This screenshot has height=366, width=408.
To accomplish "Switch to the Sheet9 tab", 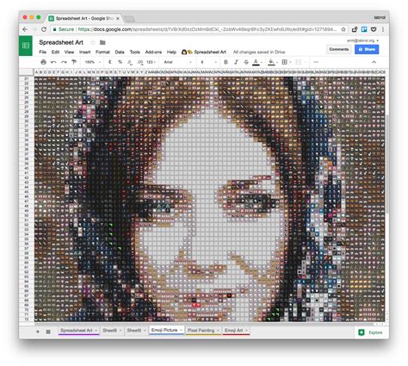I will [134, 331].
